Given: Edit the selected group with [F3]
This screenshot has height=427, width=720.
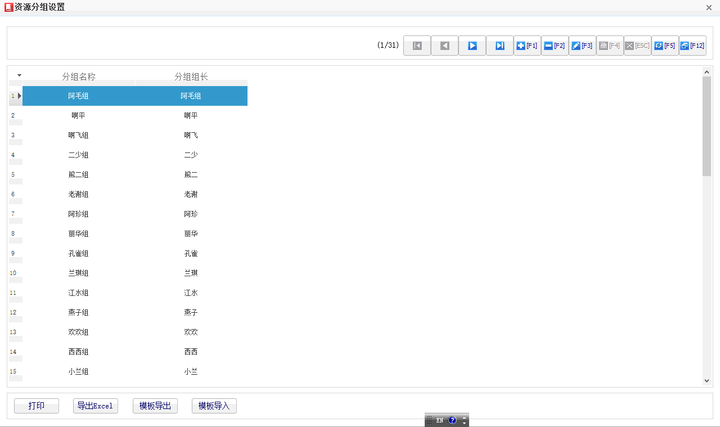Looking at the screenshot, I should (582, 46).
